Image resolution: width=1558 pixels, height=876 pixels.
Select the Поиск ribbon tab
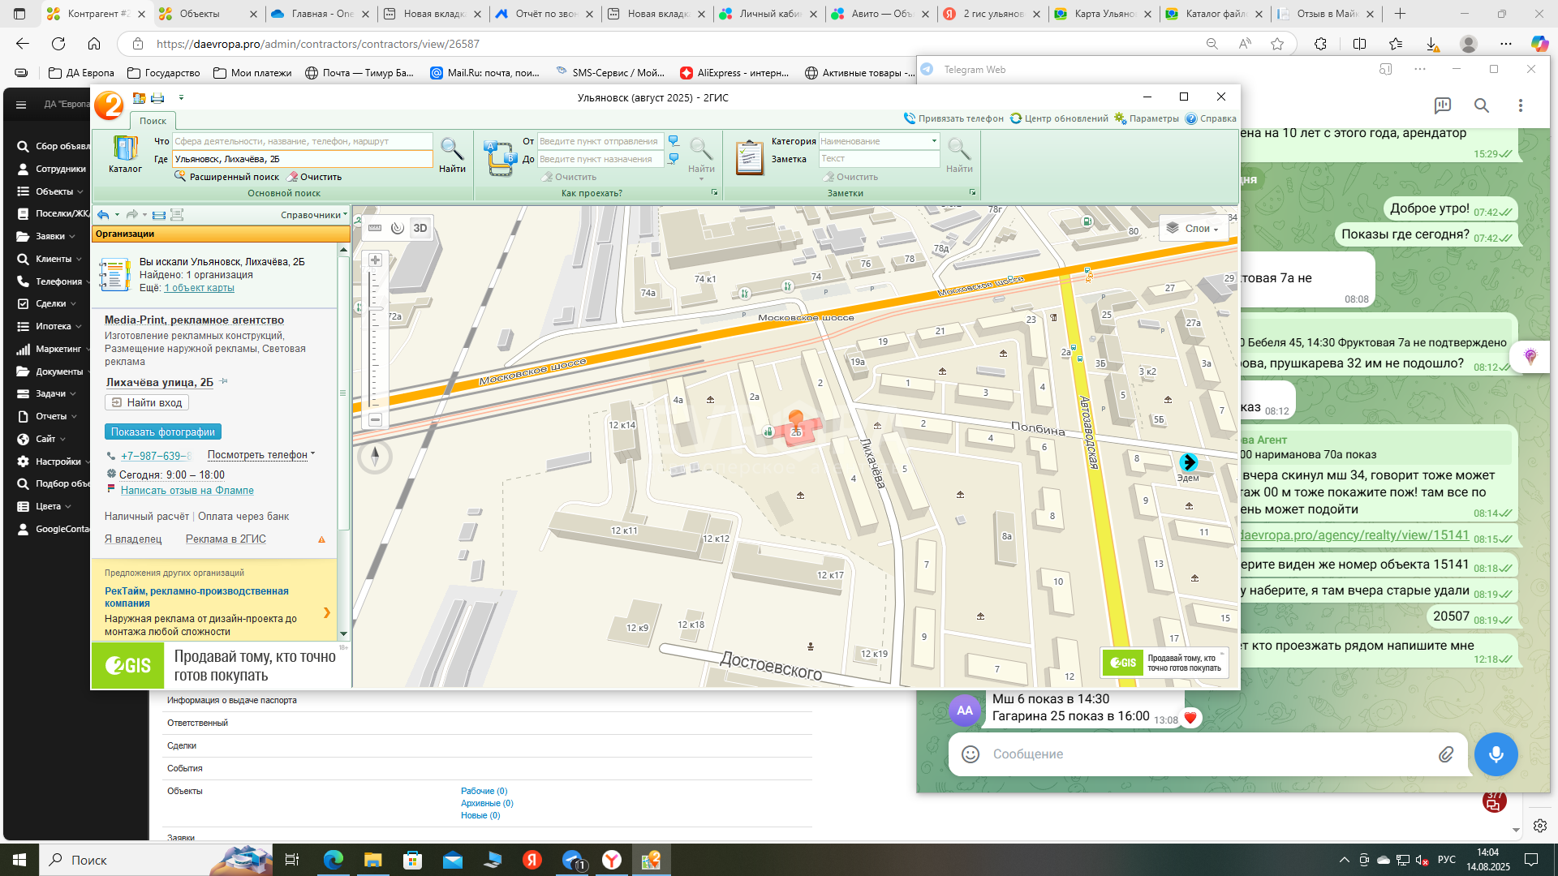(x=153, y=121)
